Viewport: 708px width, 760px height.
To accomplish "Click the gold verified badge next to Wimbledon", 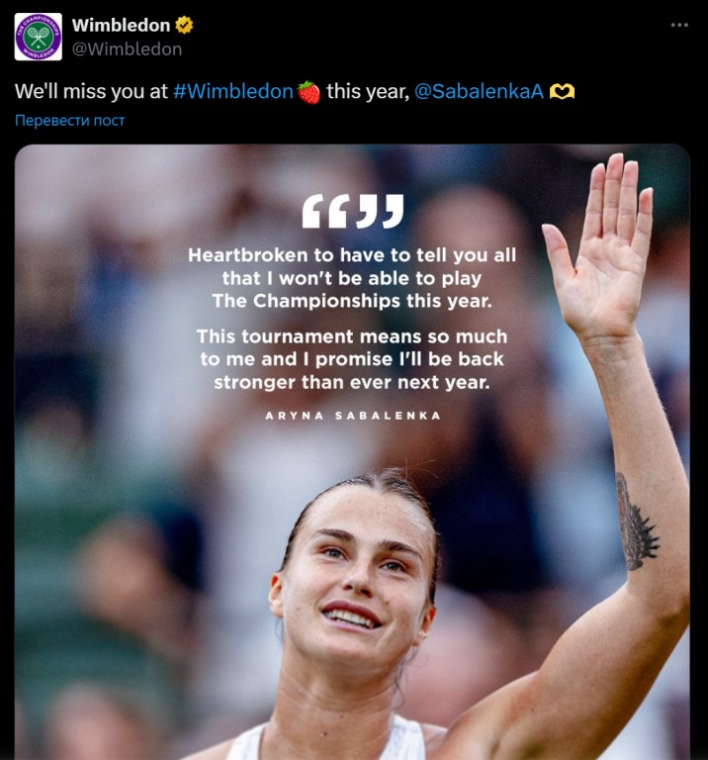I will (x=184, y=25).
